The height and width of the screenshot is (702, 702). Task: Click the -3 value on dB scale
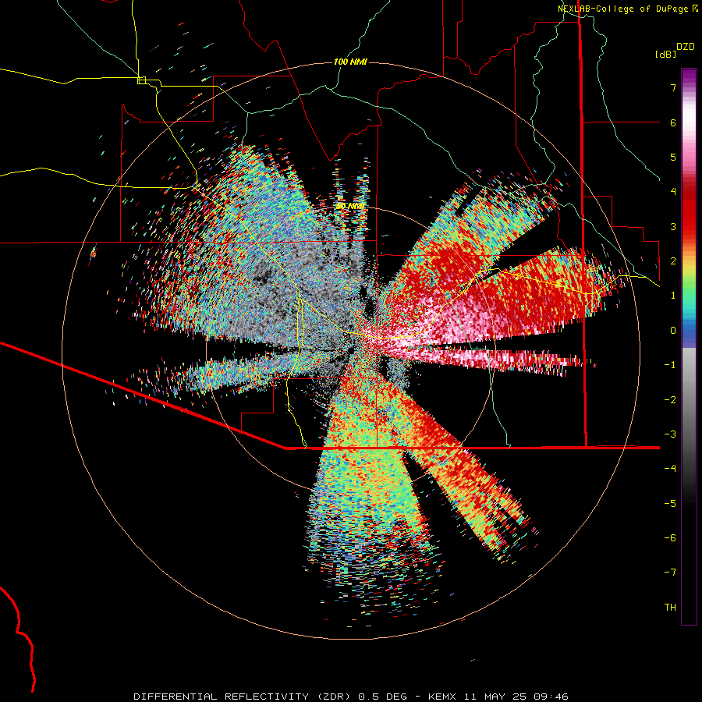[670, 434]
